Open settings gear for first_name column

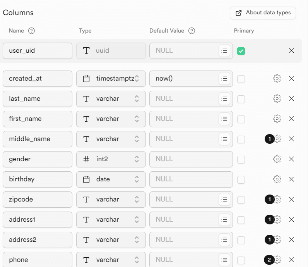pyautogui.click(x=277, y=119)
